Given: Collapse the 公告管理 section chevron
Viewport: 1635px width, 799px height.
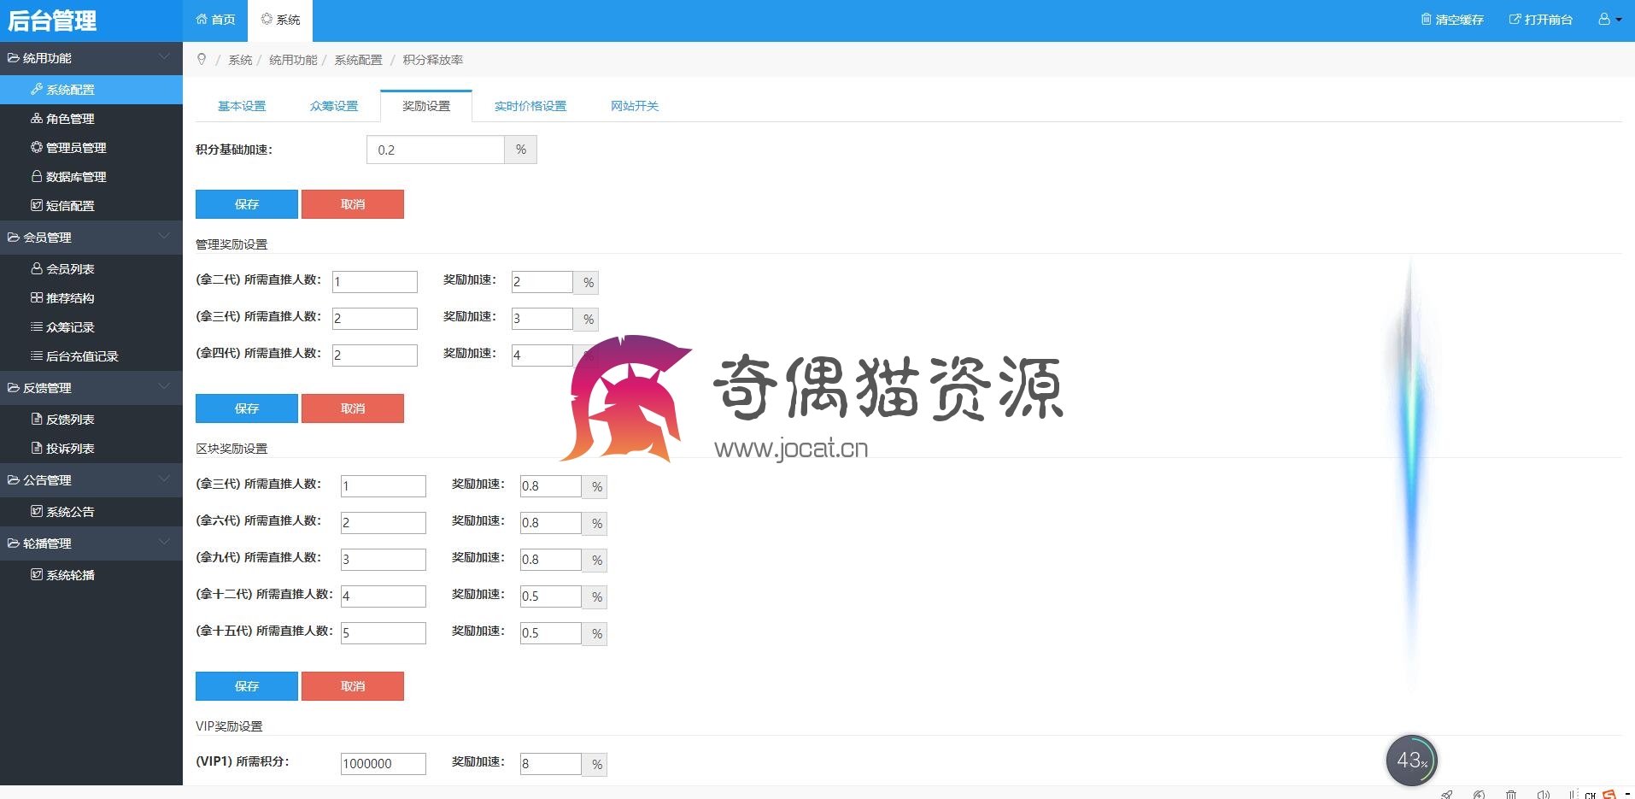Looking at the screenshot, I should click(x=165, y=479).
